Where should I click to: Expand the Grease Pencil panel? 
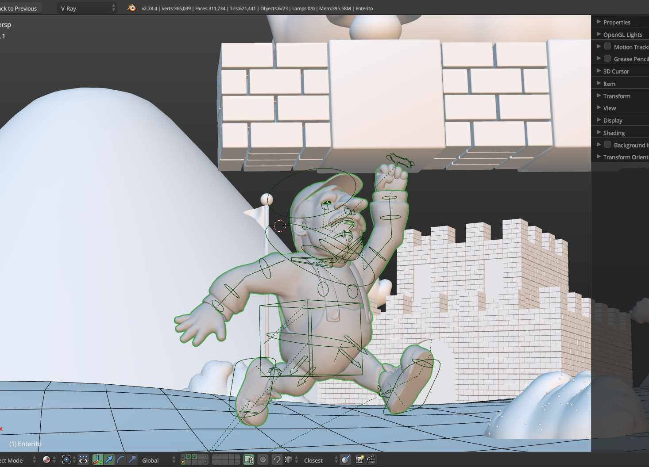(x=599, y=58)
